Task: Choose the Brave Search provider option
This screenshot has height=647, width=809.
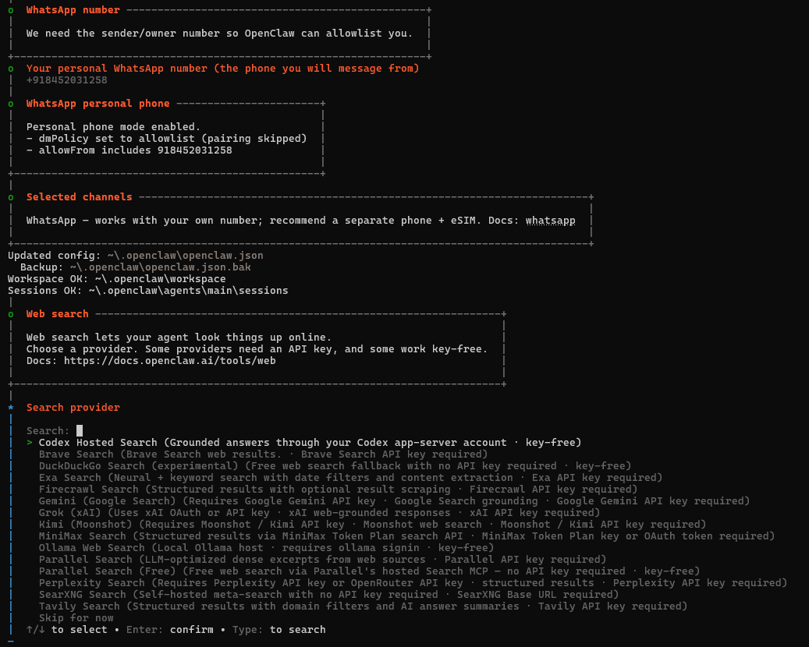Action: tap(263, 454)
